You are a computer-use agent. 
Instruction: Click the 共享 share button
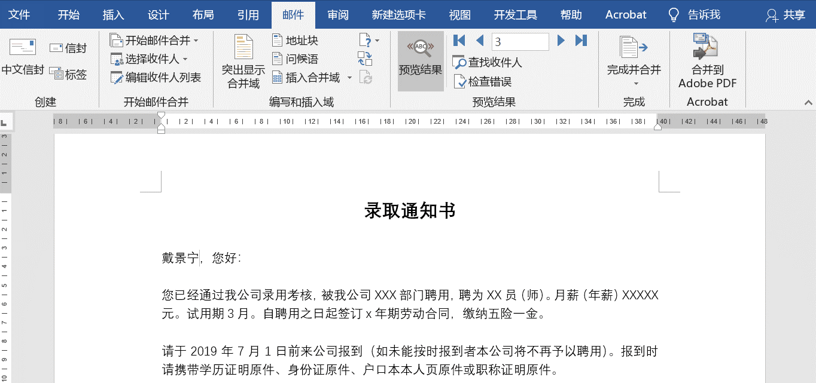tap(785, 15)
